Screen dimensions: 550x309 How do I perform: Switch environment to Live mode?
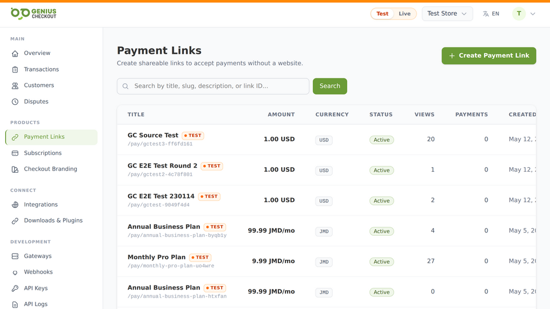pyautogui.click(x=404, y=14)
